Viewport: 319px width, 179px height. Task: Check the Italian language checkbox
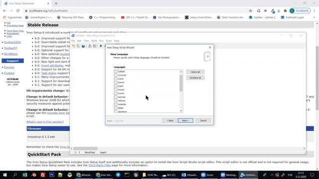(116, 108)
